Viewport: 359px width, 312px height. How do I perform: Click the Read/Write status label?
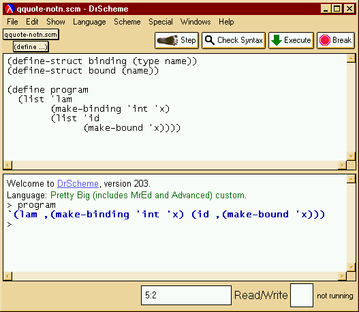[261, 295]
